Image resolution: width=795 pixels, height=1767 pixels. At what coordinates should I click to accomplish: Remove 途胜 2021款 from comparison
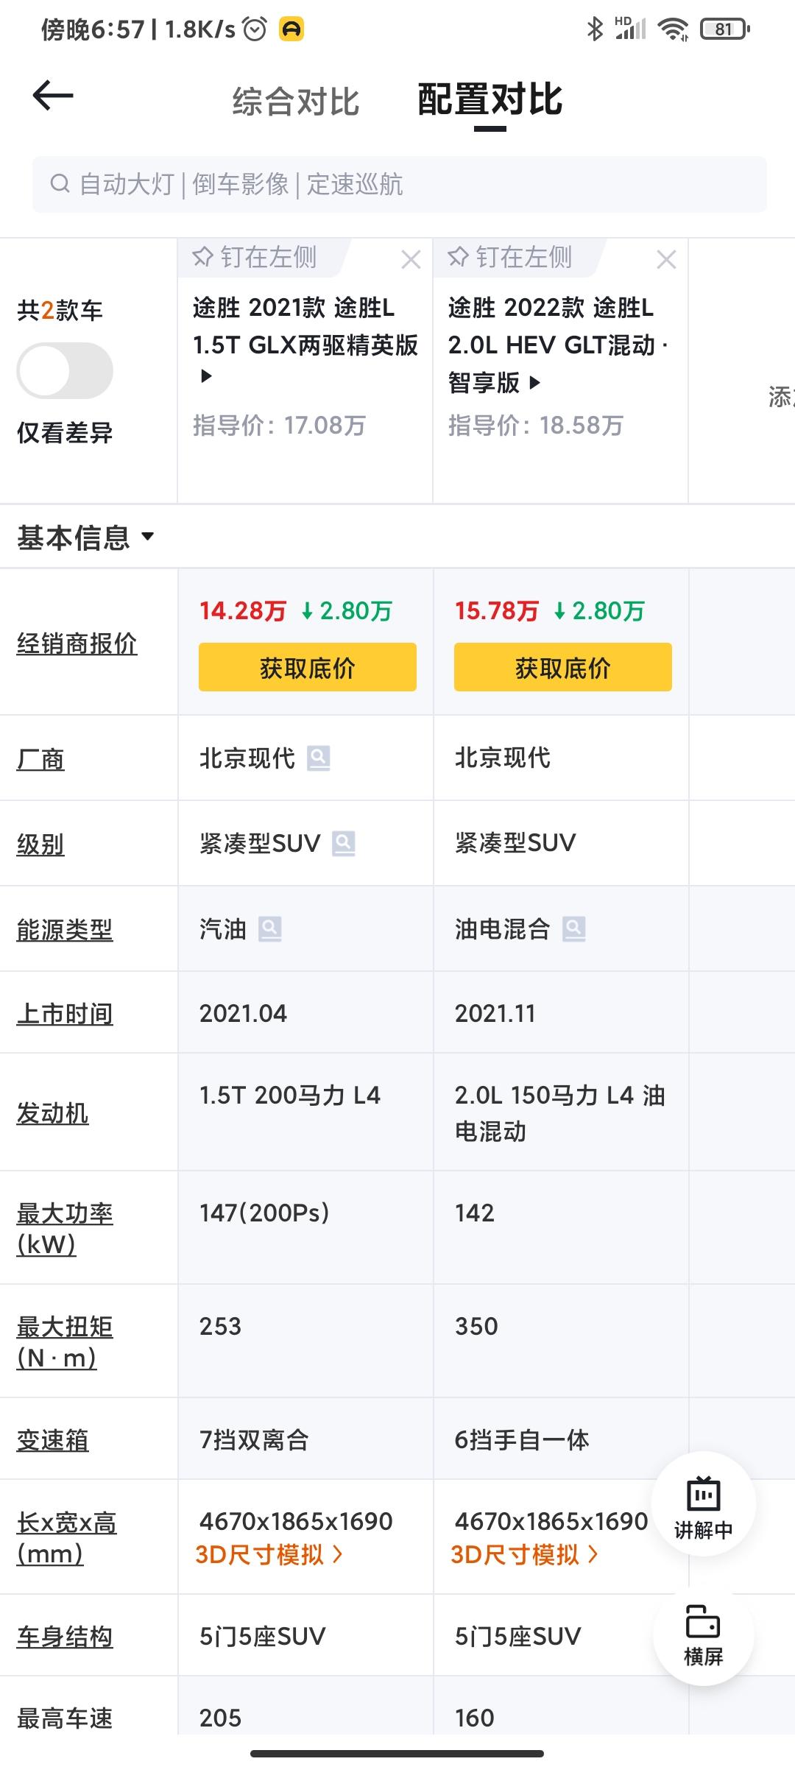click(x=411, y=259)
